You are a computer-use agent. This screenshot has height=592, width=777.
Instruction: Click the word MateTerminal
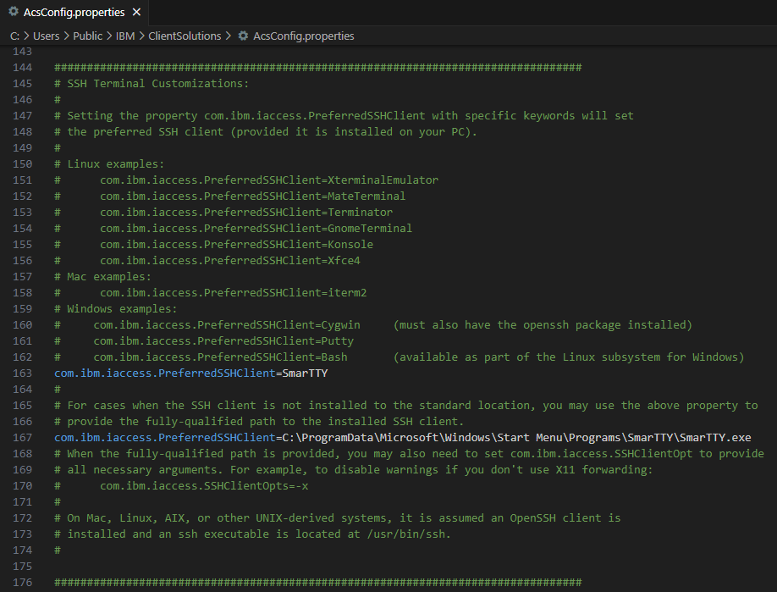[366, 196]
